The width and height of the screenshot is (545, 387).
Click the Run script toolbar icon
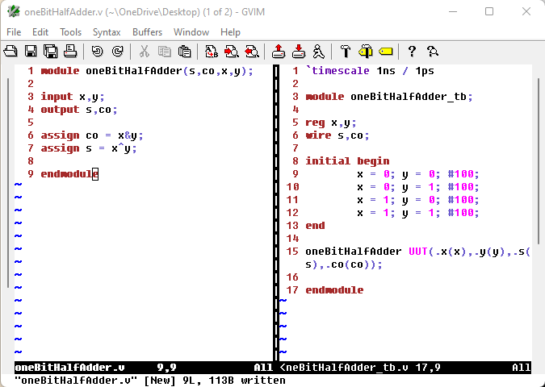pos(319,52)
